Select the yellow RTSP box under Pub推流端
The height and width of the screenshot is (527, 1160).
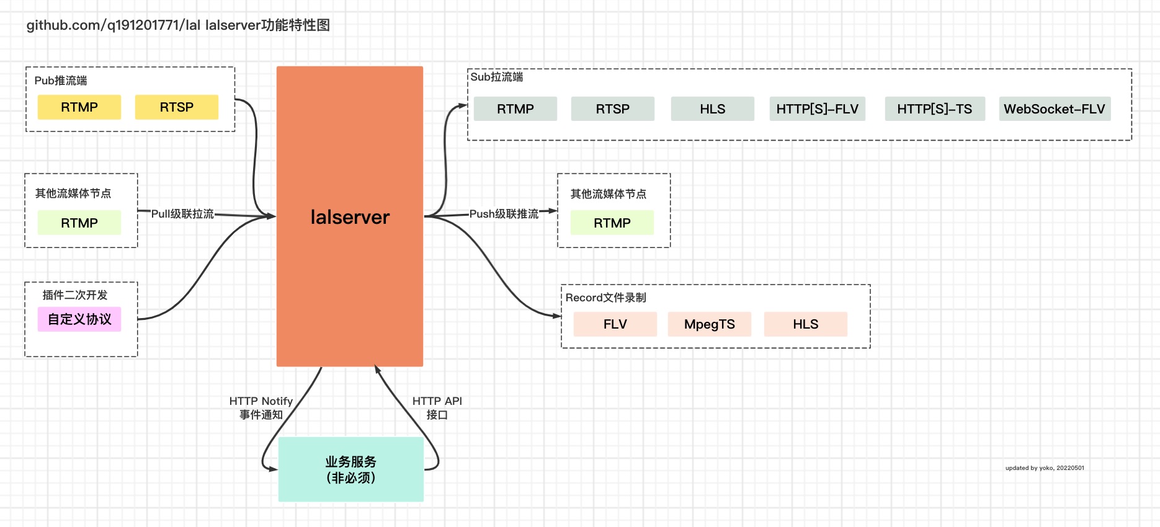pos(177,107)
